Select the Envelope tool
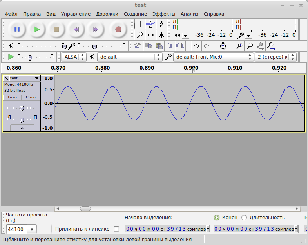 [x=150, y=24]
